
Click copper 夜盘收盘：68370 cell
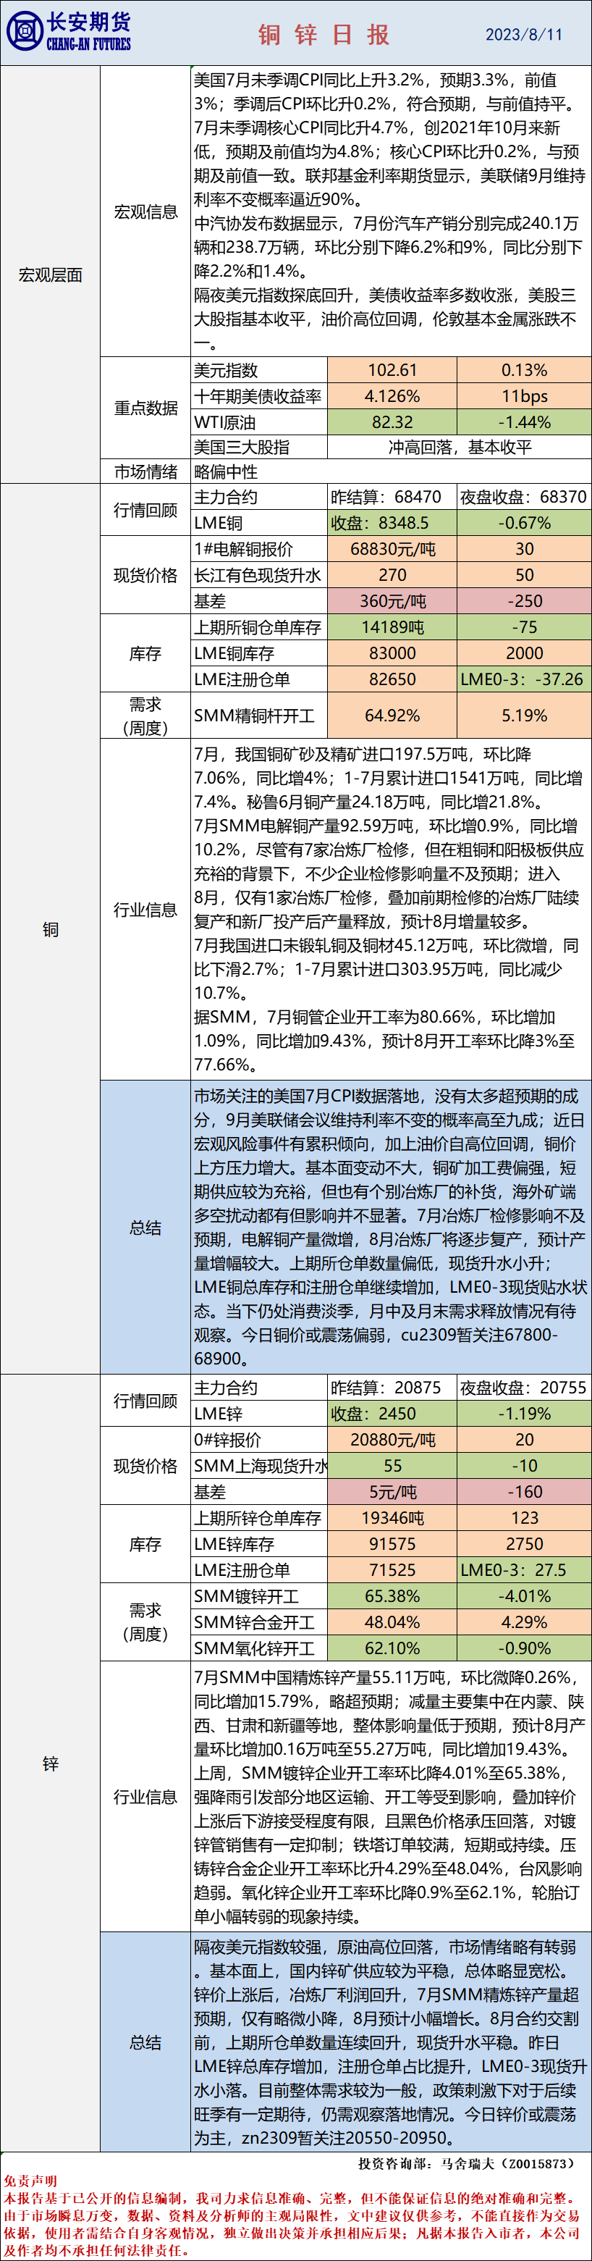pyautogui.click(x=525, y=497)
